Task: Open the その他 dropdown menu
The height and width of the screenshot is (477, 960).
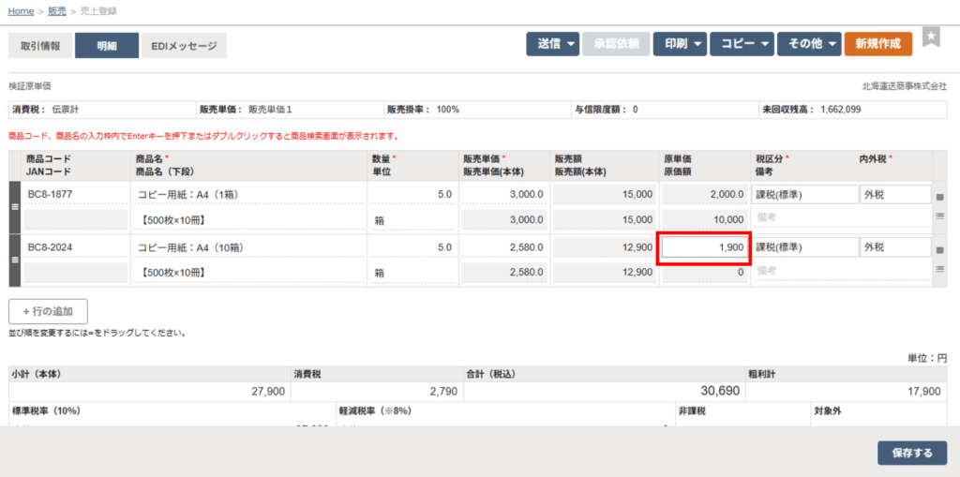Action: click(808, 44)
